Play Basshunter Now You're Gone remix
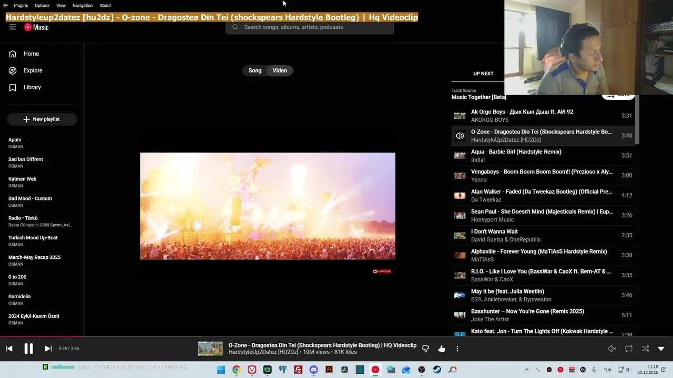This screenshot has height=378, width=673. tap(543, 315)
